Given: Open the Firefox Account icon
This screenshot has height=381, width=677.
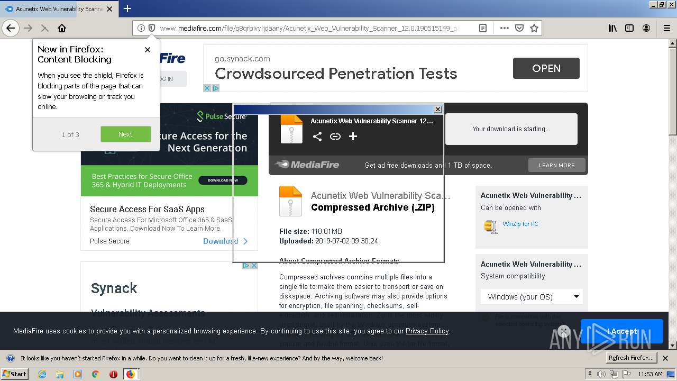Looking at the screenshot, I should point(646,28).
